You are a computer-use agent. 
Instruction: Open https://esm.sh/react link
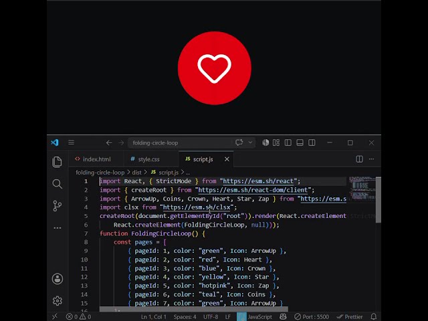pyautogui.click(x=258, y=181)
